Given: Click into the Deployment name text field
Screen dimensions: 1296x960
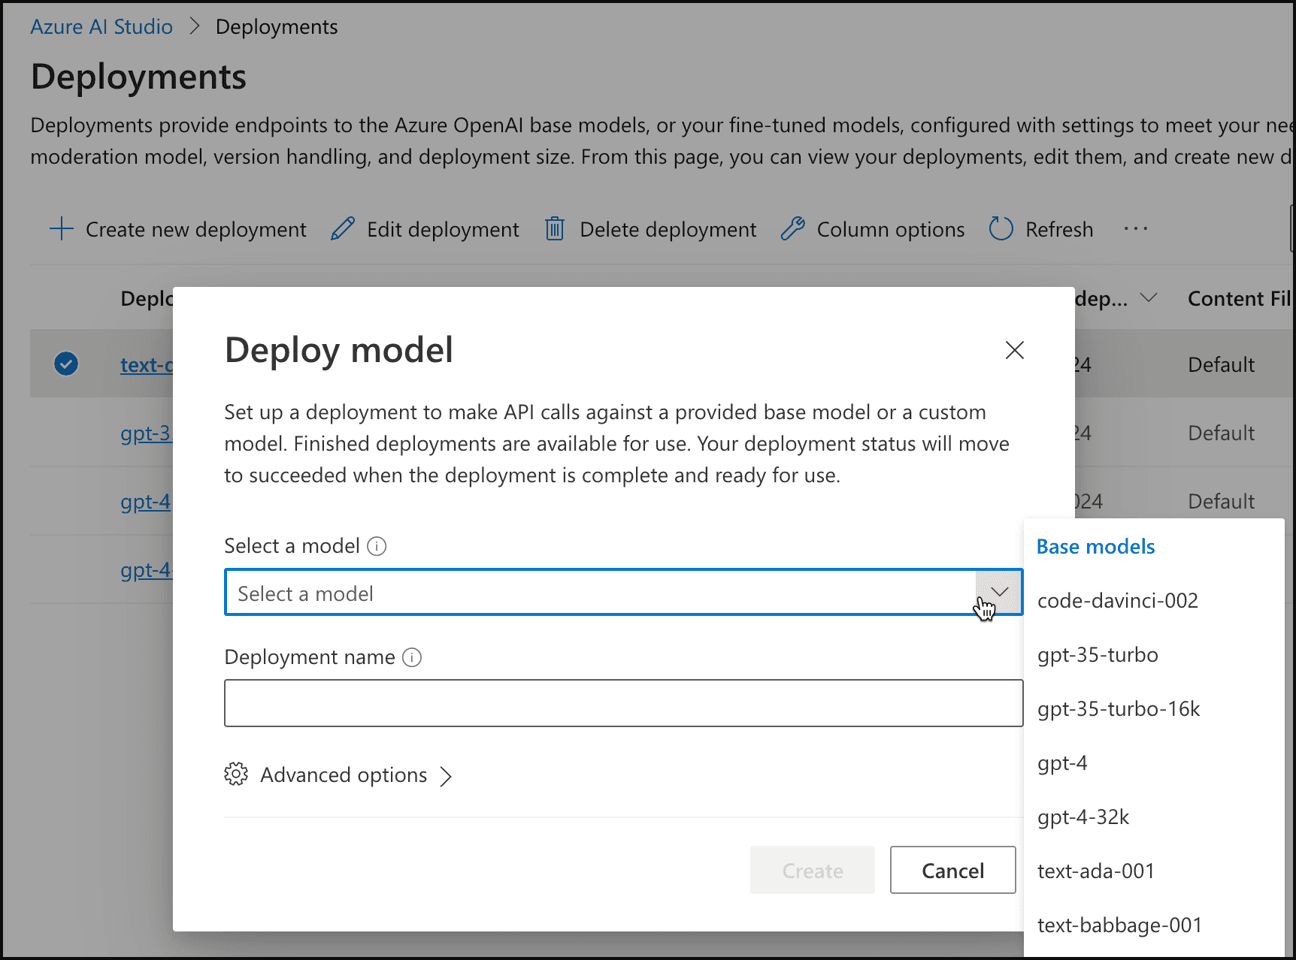Looking at the screenshot, I should coord(623,703).
